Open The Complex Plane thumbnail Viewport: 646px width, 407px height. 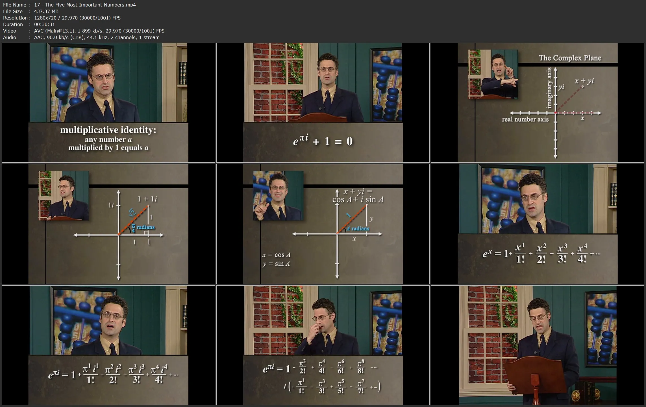tap(538, 102)
